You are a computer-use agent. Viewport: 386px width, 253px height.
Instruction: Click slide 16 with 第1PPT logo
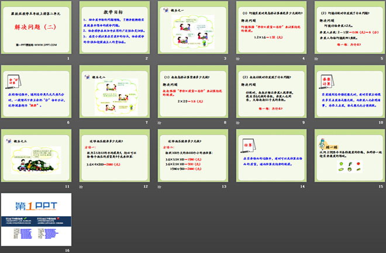click(36, 218)
